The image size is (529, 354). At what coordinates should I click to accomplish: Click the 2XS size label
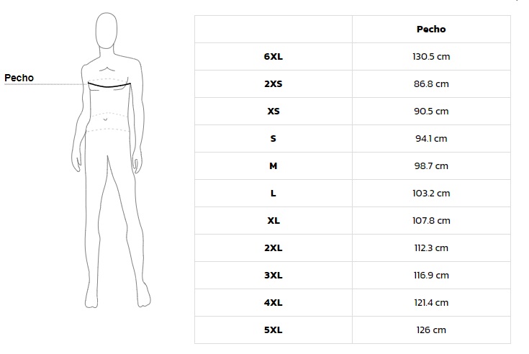(x=273, y=83)
